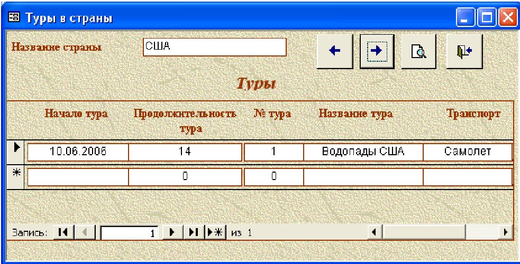Image resolution: width=520 pixels, height=264 pixels.
Task: Click tour start date 10.06.2006
Action: tap(78, 152)
